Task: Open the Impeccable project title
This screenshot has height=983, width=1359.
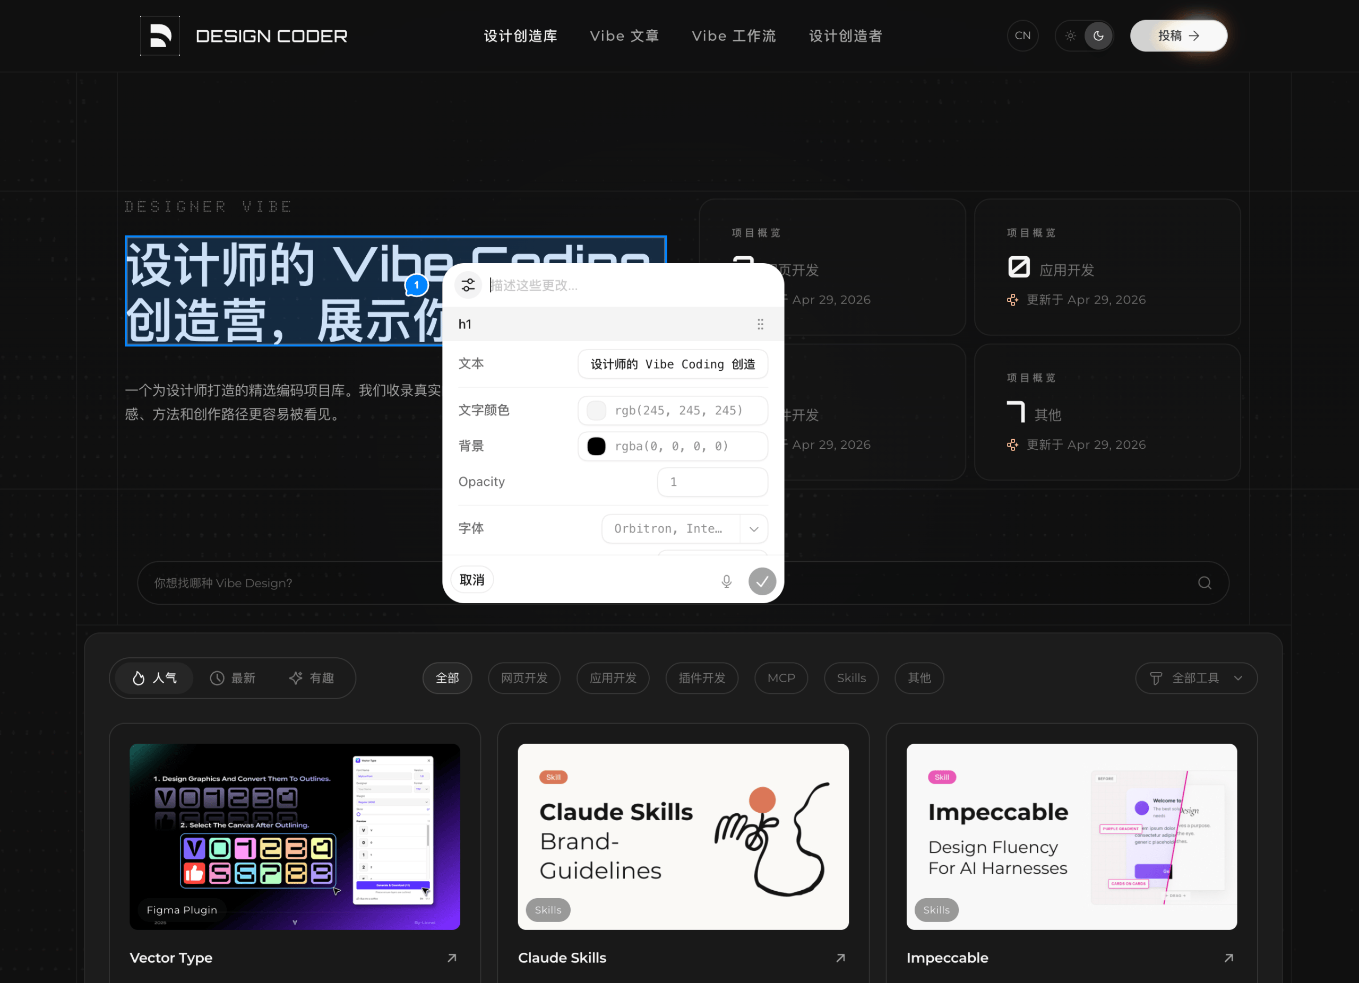Action: (948, 958)
